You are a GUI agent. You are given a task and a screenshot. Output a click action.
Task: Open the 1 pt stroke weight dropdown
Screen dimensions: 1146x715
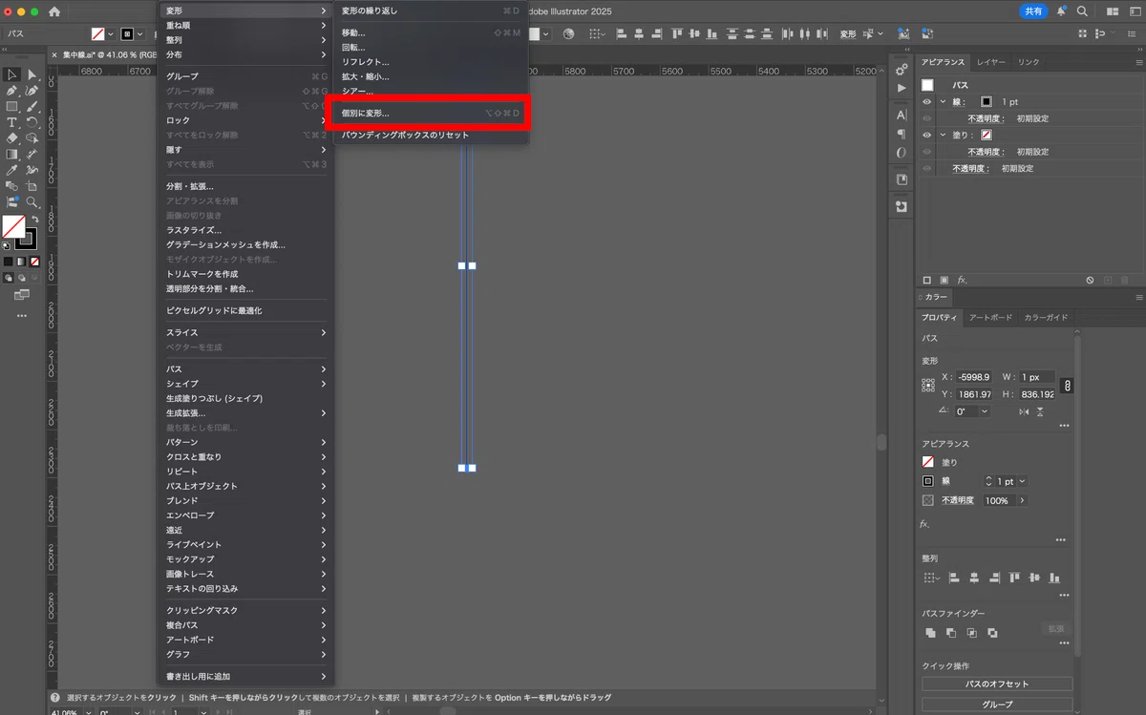click(1023, 481)
